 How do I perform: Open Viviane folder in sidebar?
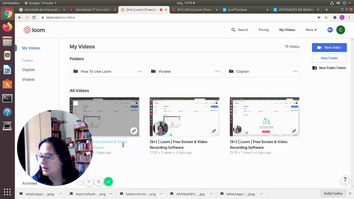(28, 79)
